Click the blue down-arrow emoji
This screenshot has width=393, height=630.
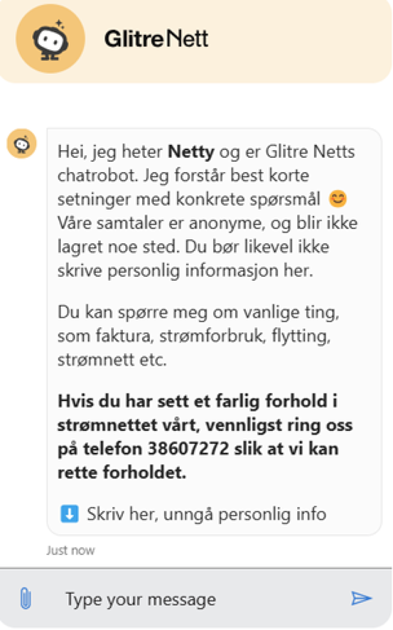click(69, 513)
